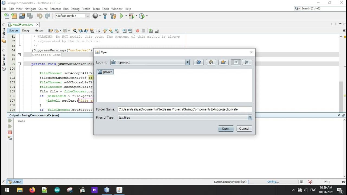Open the Debug menu
The image size is (347, 195).
(75, 9)
